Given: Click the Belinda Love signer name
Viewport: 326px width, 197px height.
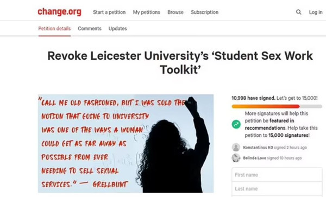Looking at the screenshot, I should [x=254, y=158].
